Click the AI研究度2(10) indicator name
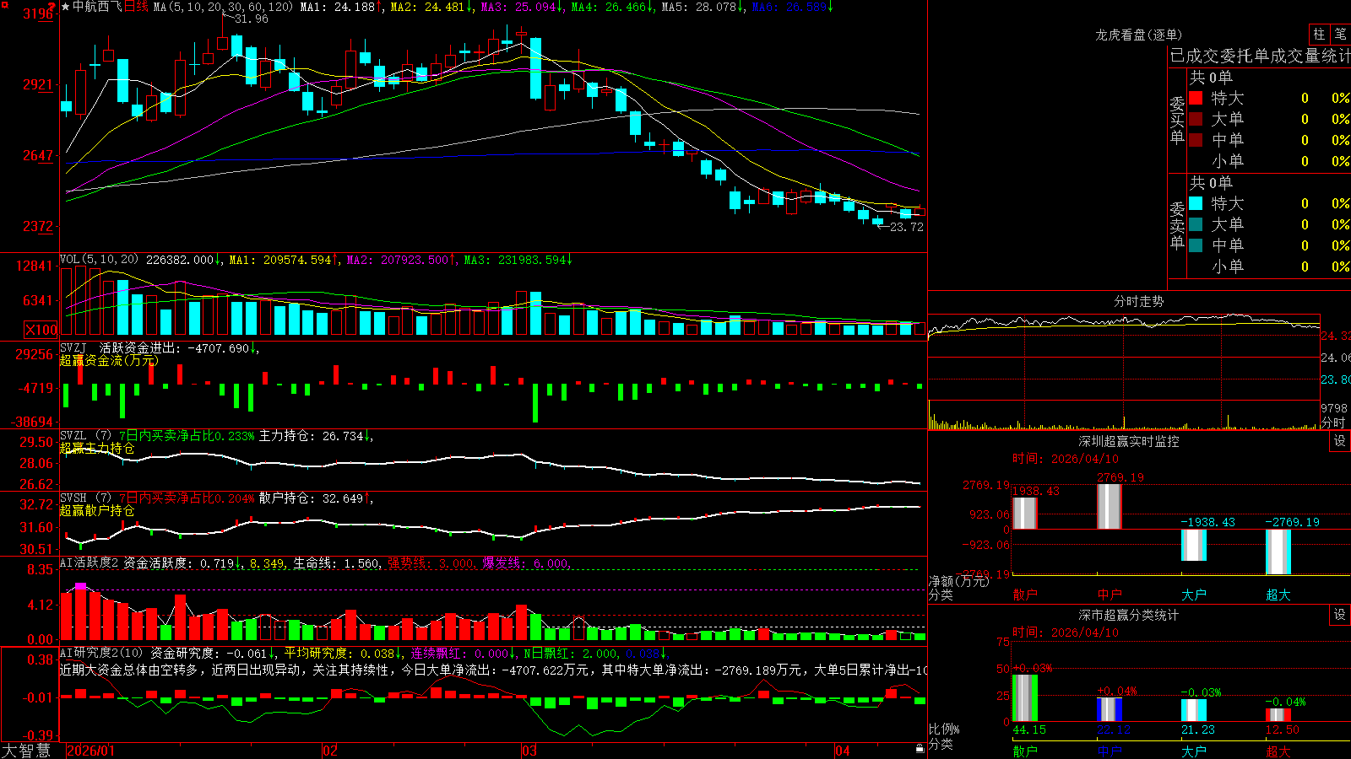 click(102, 653)
